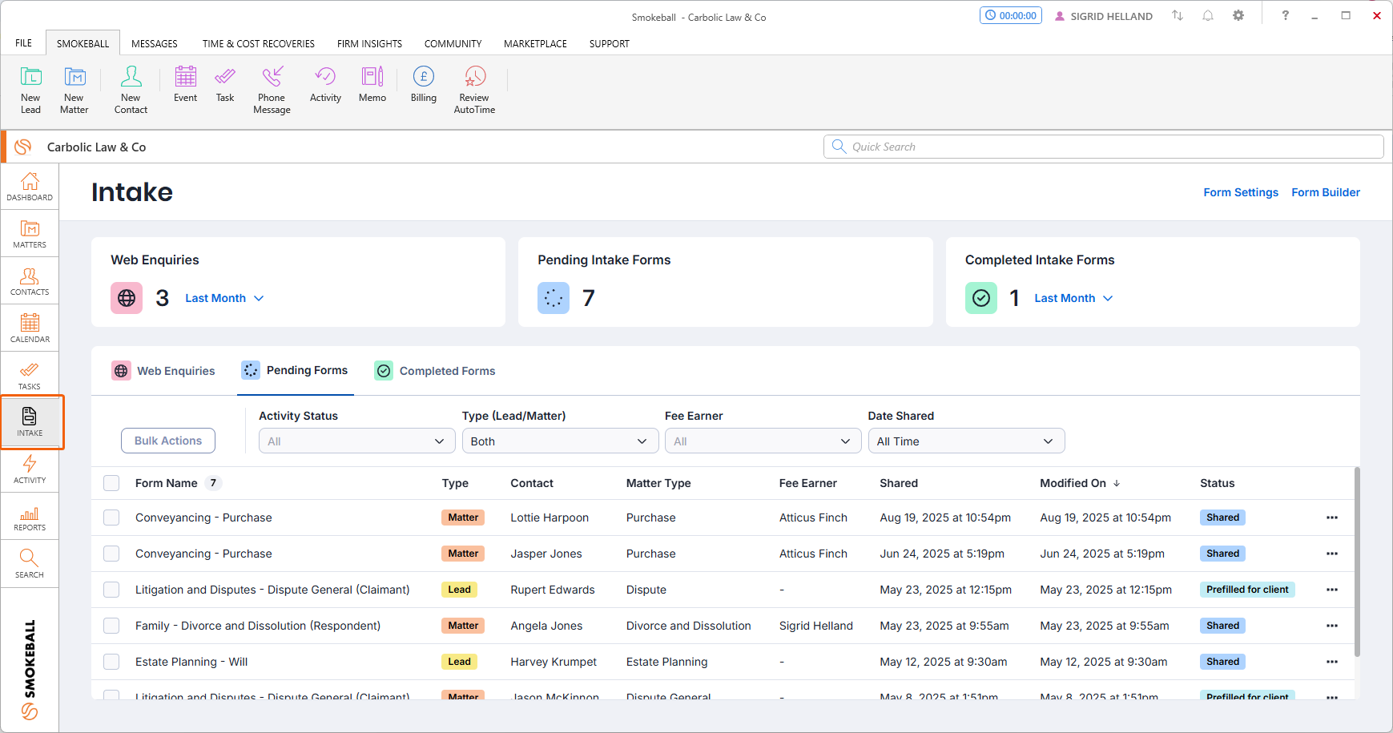Open Matters in the sidebar
Viewport: 1393px width, 733px height.
click(x=30, y=234)
